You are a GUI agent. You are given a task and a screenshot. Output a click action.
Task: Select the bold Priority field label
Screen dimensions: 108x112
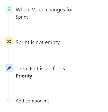click(x=24, y=76)
